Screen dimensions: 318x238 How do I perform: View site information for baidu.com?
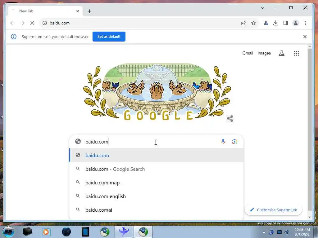[45, 23]
